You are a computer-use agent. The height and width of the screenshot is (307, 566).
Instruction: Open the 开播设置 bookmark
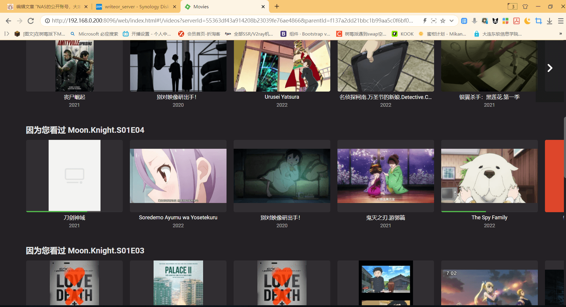[147, 34]
